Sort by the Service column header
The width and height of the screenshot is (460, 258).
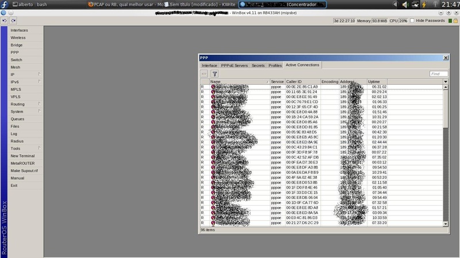click(277, 81)
